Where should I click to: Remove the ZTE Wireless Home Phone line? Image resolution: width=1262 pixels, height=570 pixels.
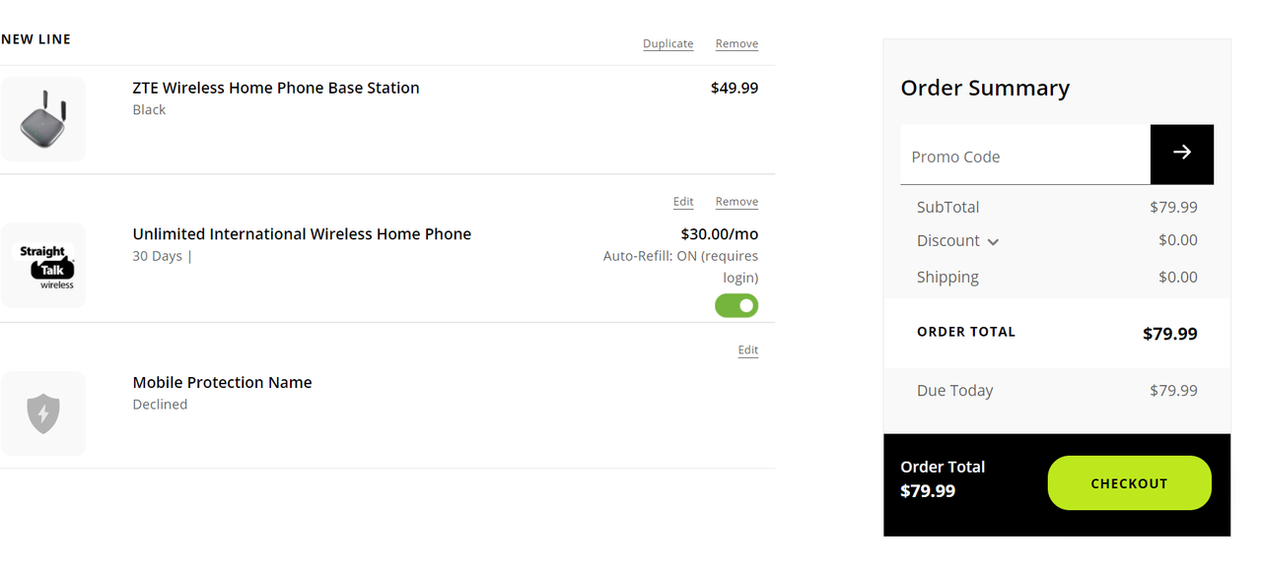pos(736,44)
